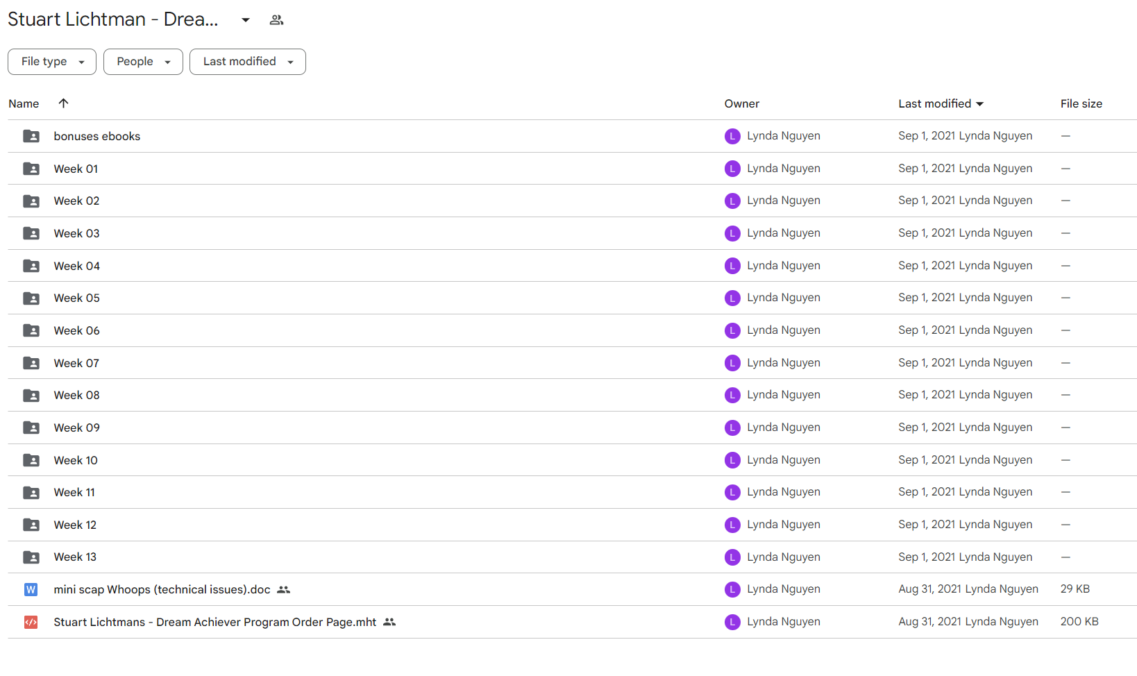Open the Week 04 folder

(76, 266)
